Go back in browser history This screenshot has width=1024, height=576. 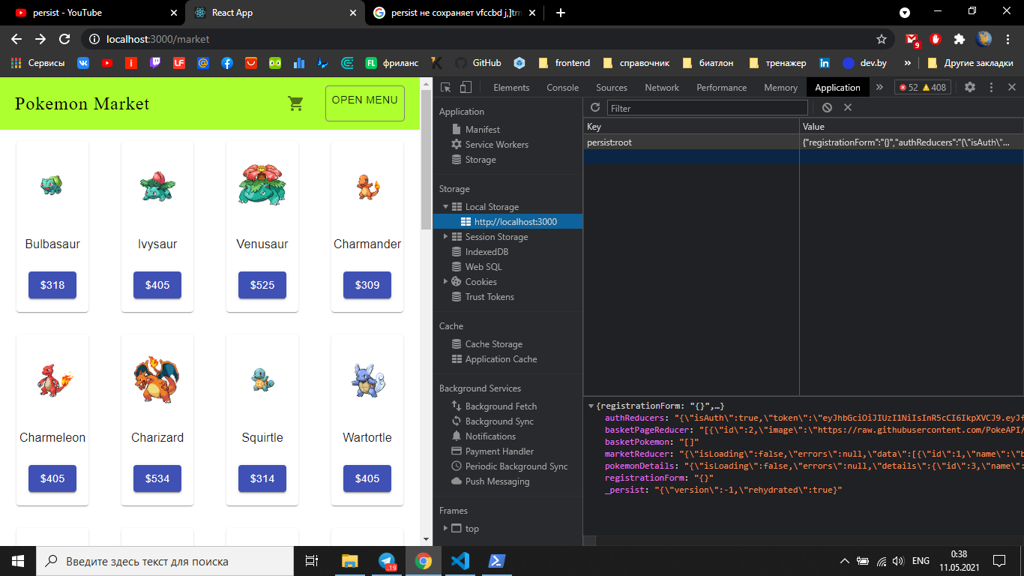point(16,39)
